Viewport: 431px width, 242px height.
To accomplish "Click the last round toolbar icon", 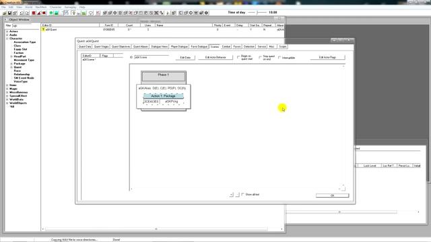I will (207, 13).
